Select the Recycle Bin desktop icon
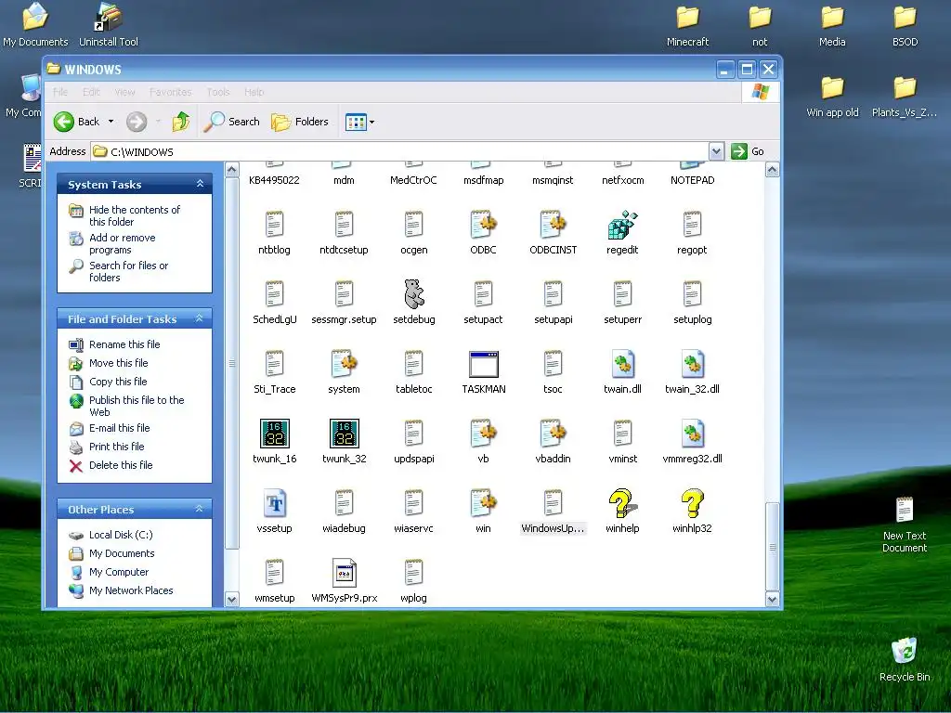 905,660
